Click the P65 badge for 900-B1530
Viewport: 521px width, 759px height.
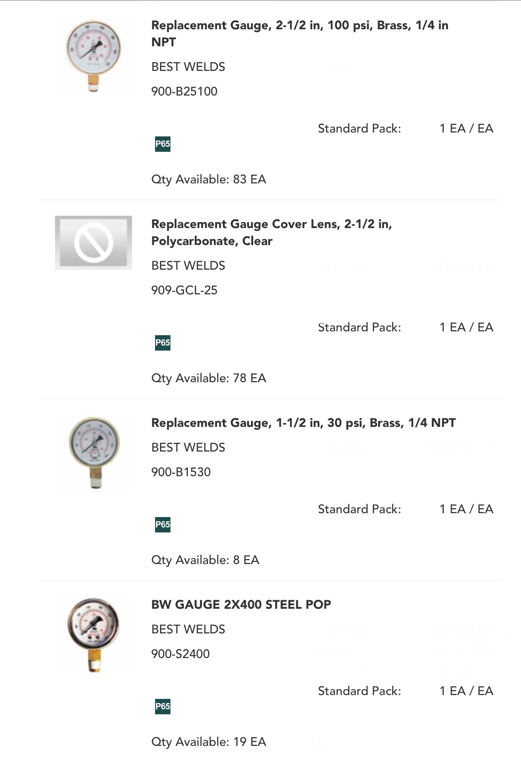click(x=162, y=525)
